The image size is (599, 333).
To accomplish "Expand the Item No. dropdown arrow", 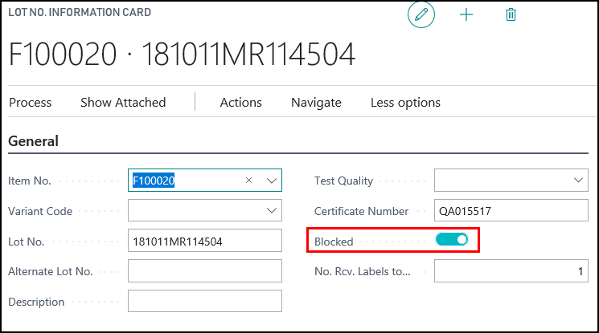I will 271,181.
